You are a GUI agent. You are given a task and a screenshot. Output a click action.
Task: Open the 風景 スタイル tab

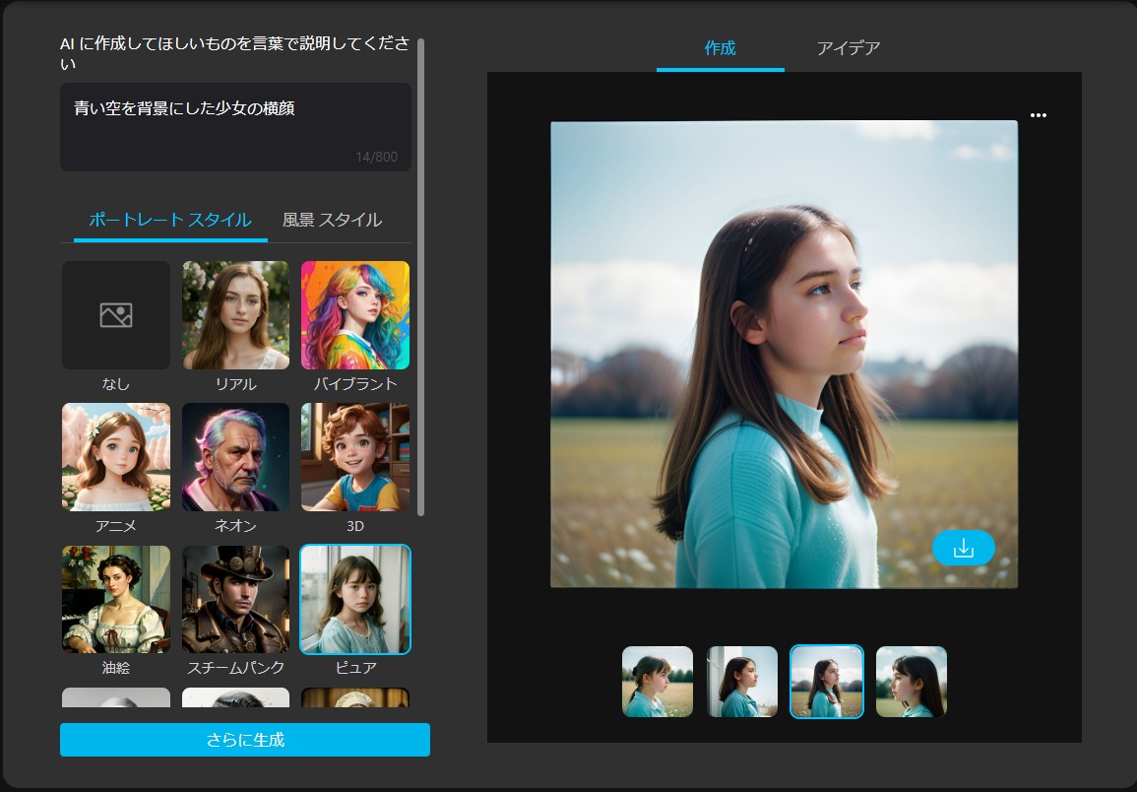click(332, 220)
